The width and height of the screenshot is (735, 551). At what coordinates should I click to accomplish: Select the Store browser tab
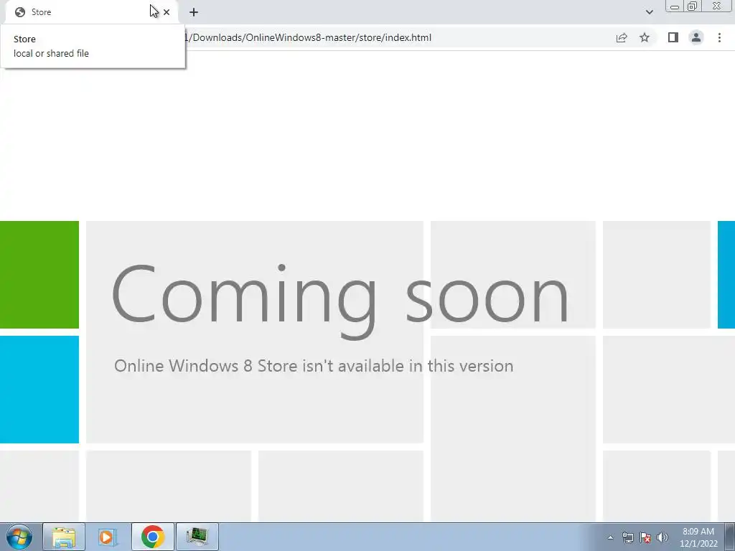pyautogui.click(x=91, y=12)
